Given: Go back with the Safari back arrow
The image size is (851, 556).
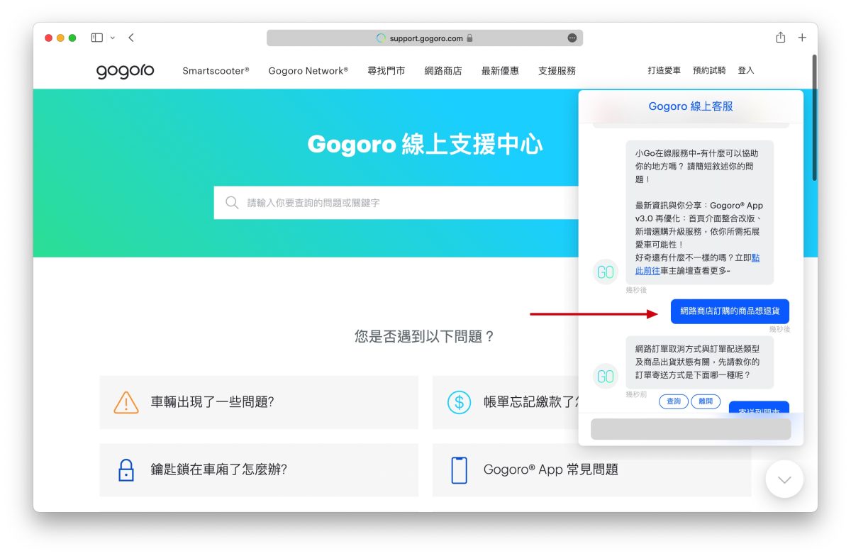Looking at the screenshot, I should pyautogui.click(x=131, y=38).
